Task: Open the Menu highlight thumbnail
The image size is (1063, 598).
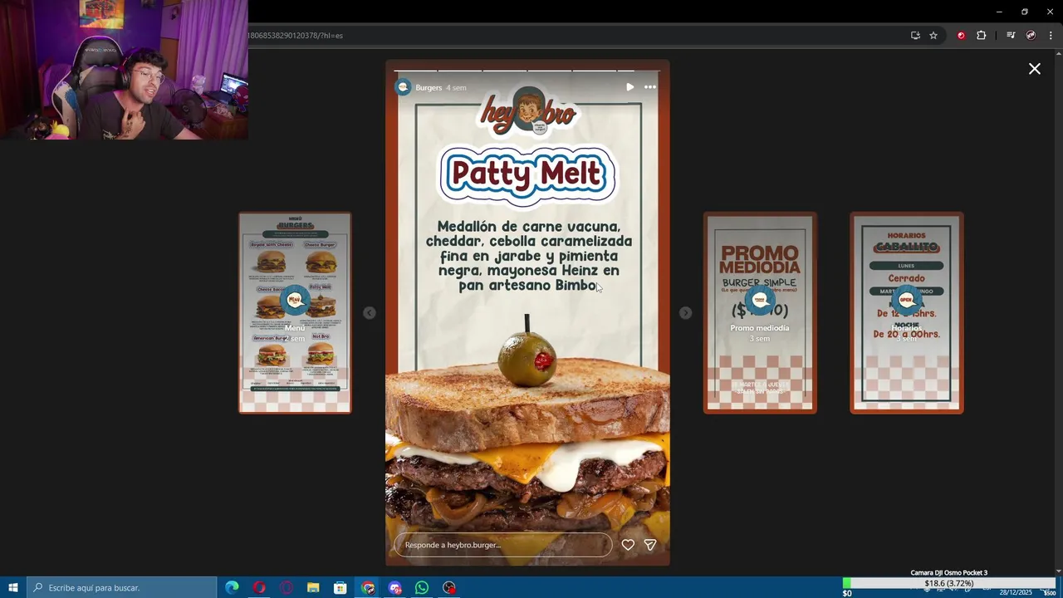Action: tap(295, 312)
